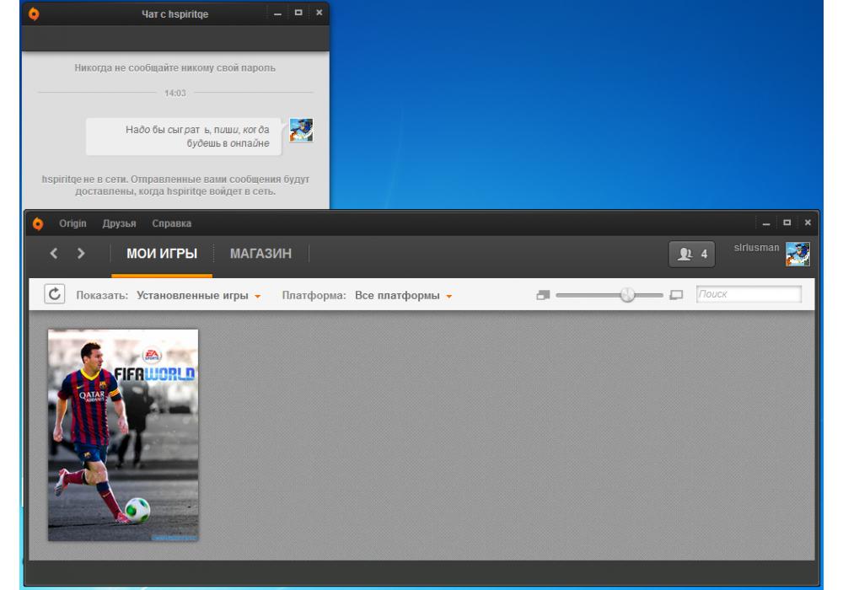
Task: Go back with the left arrow
Action: click(54, 253)
